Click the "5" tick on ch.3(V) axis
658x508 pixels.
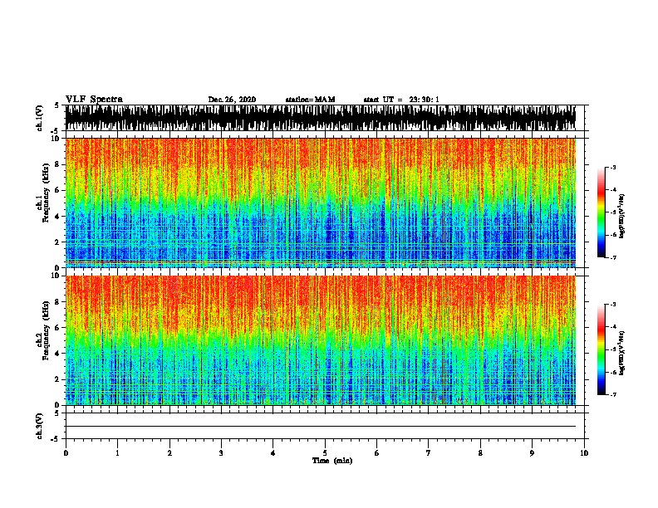57,413
